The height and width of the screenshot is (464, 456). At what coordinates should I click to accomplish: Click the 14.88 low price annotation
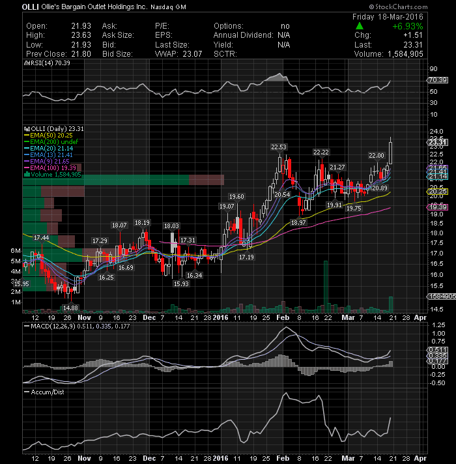70,308
